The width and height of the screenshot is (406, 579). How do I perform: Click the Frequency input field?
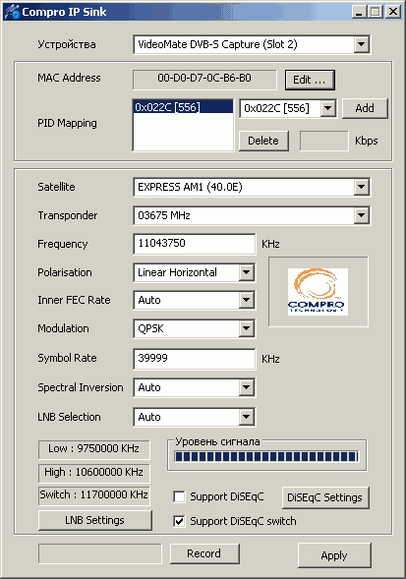click(195, 244)
